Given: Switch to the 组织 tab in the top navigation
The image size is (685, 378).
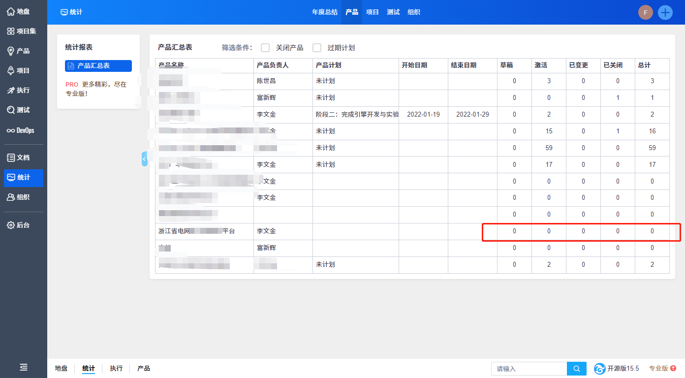Looking at the screenshot, I should [x=414, y=12].
